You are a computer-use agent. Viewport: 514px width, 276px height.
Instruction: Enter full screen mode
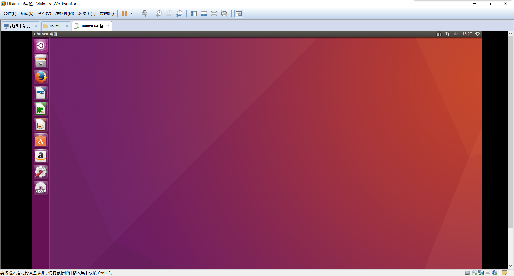(x=214, y=14)
